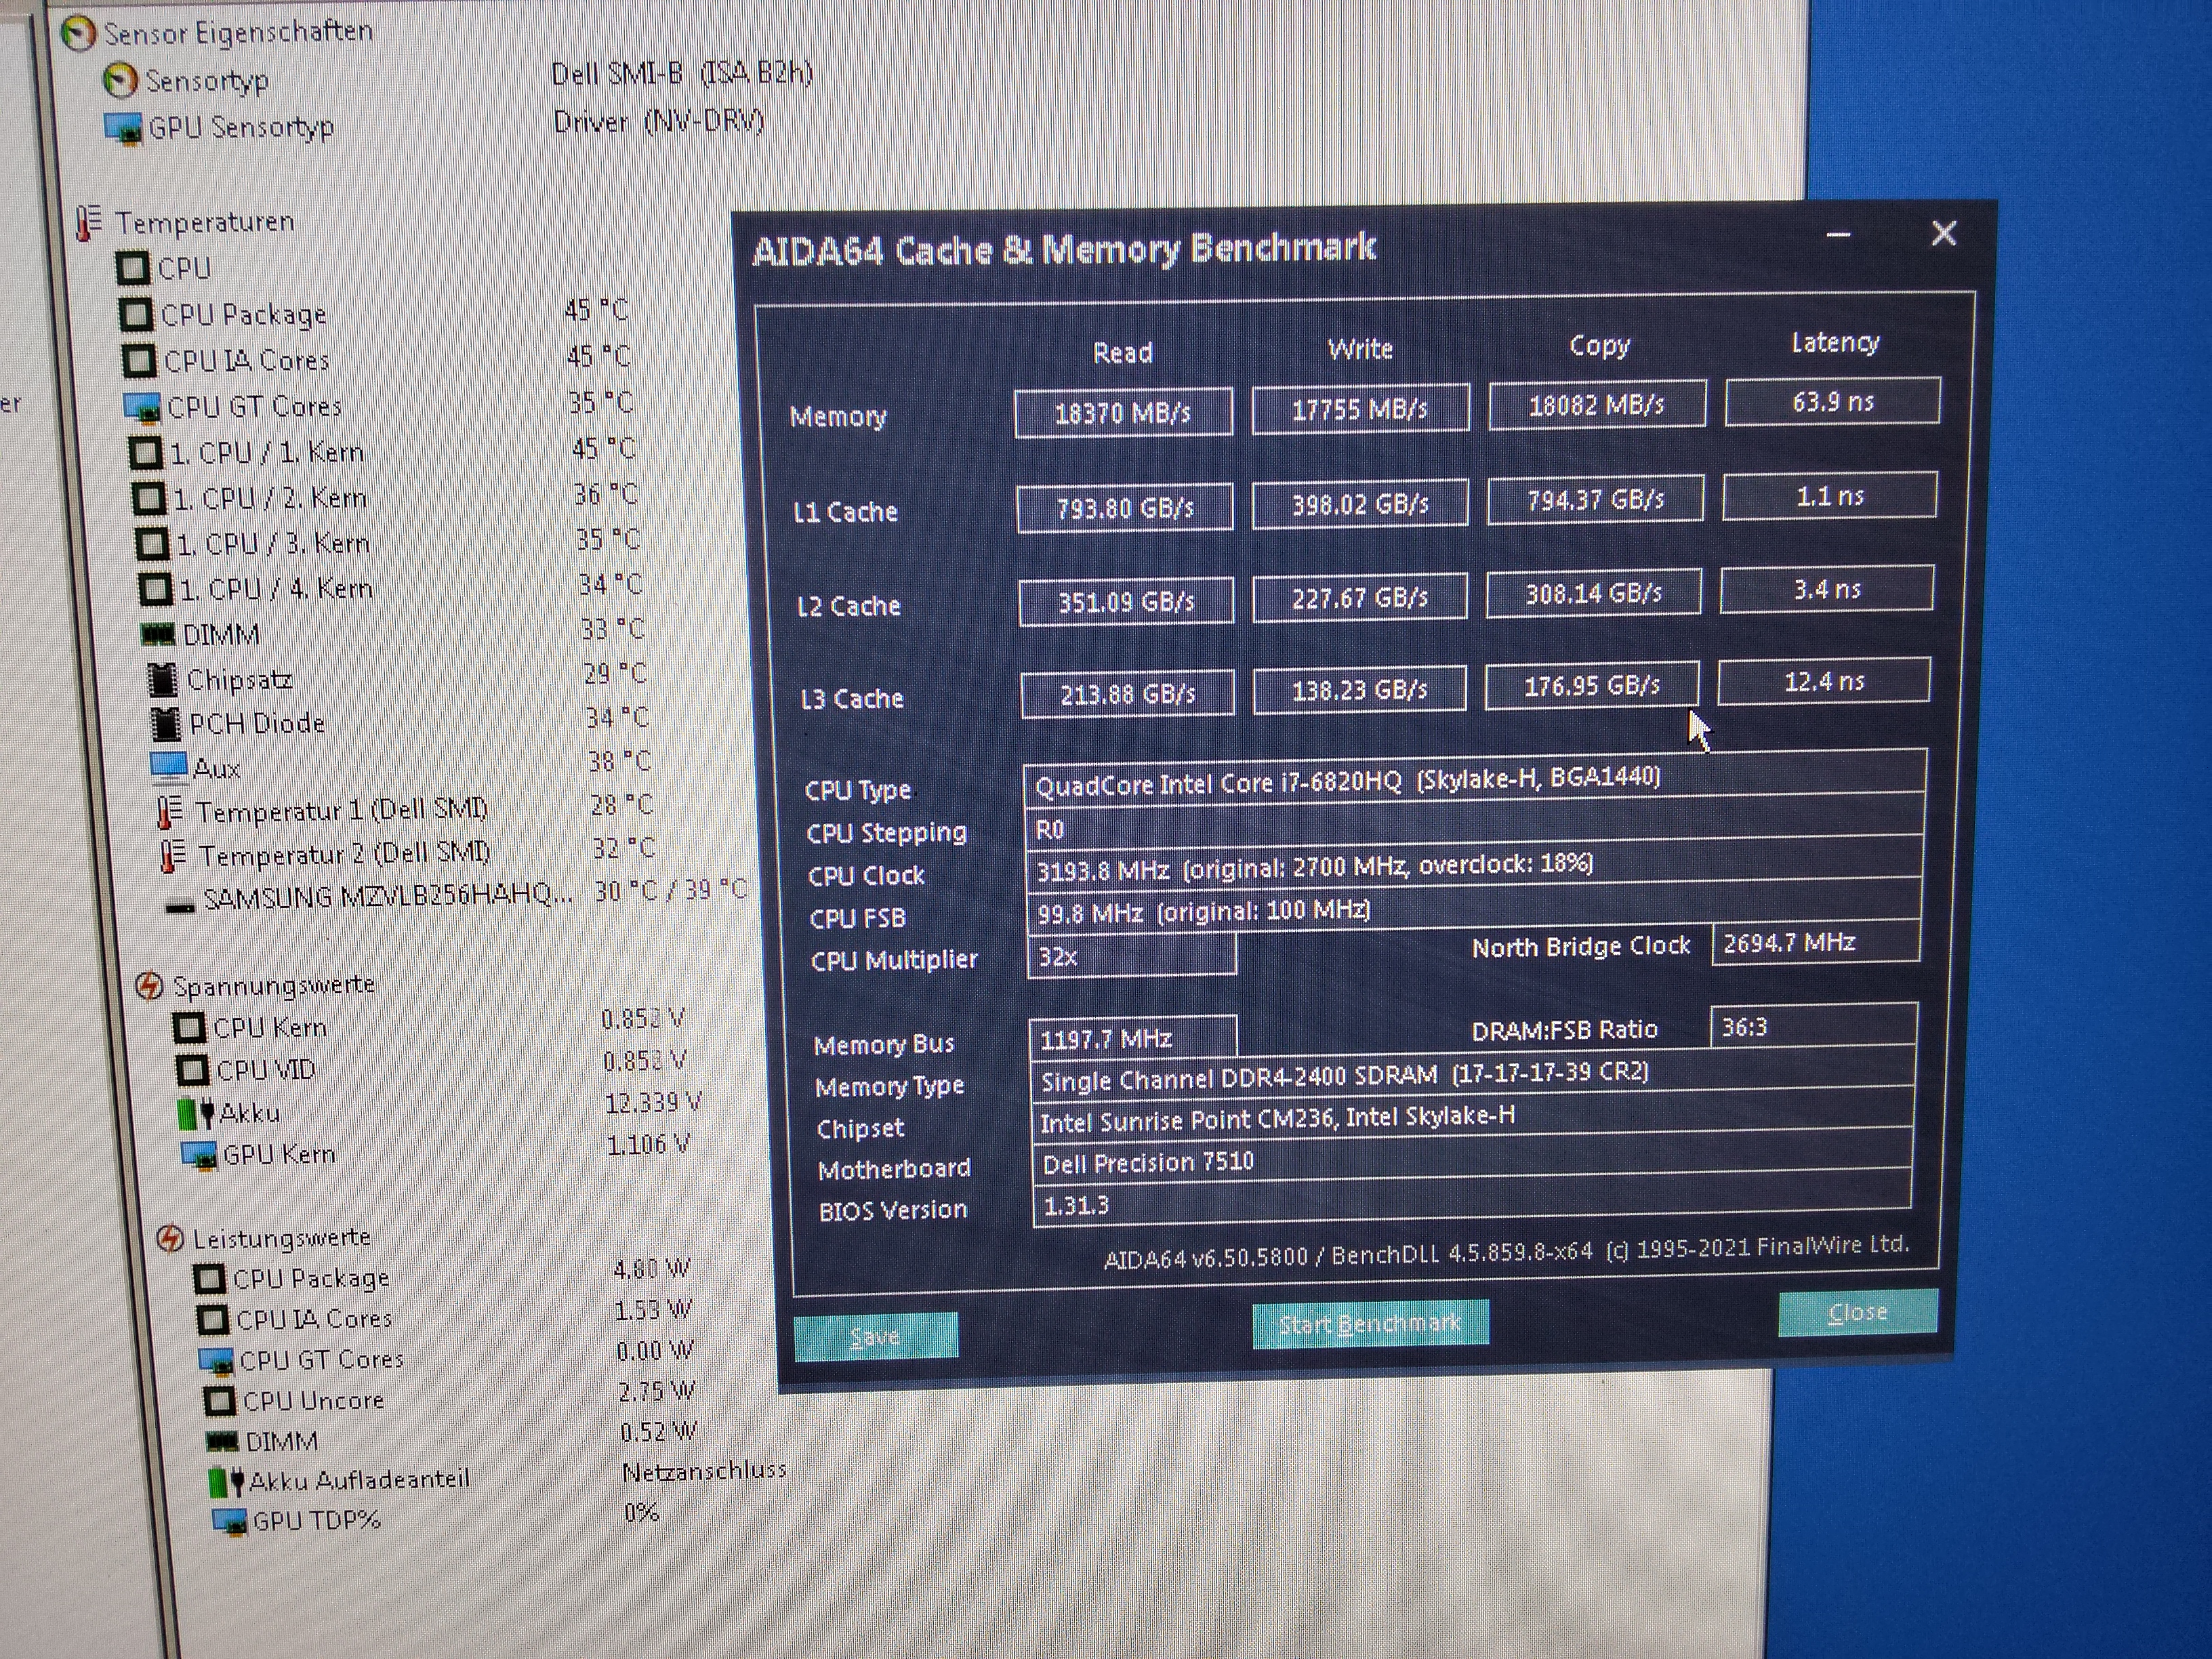Click the Aux monitor icon
2212x1659 pixels.
pos(169,767)
